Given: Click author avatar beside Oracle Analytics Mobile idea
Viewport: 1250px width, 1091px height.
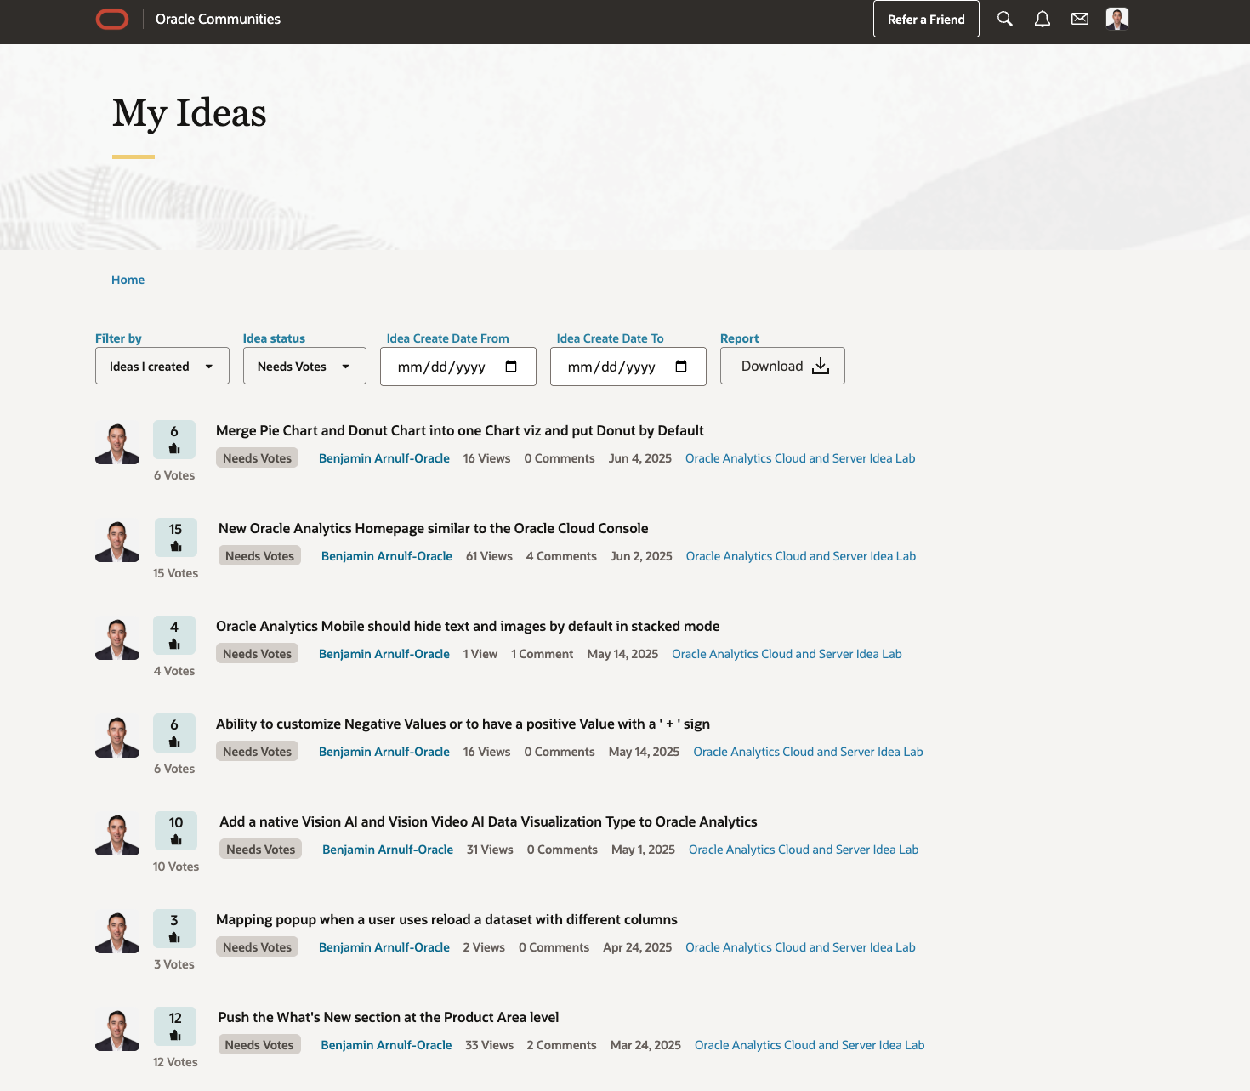Looking at the screenshot, I should click(117, 639).
